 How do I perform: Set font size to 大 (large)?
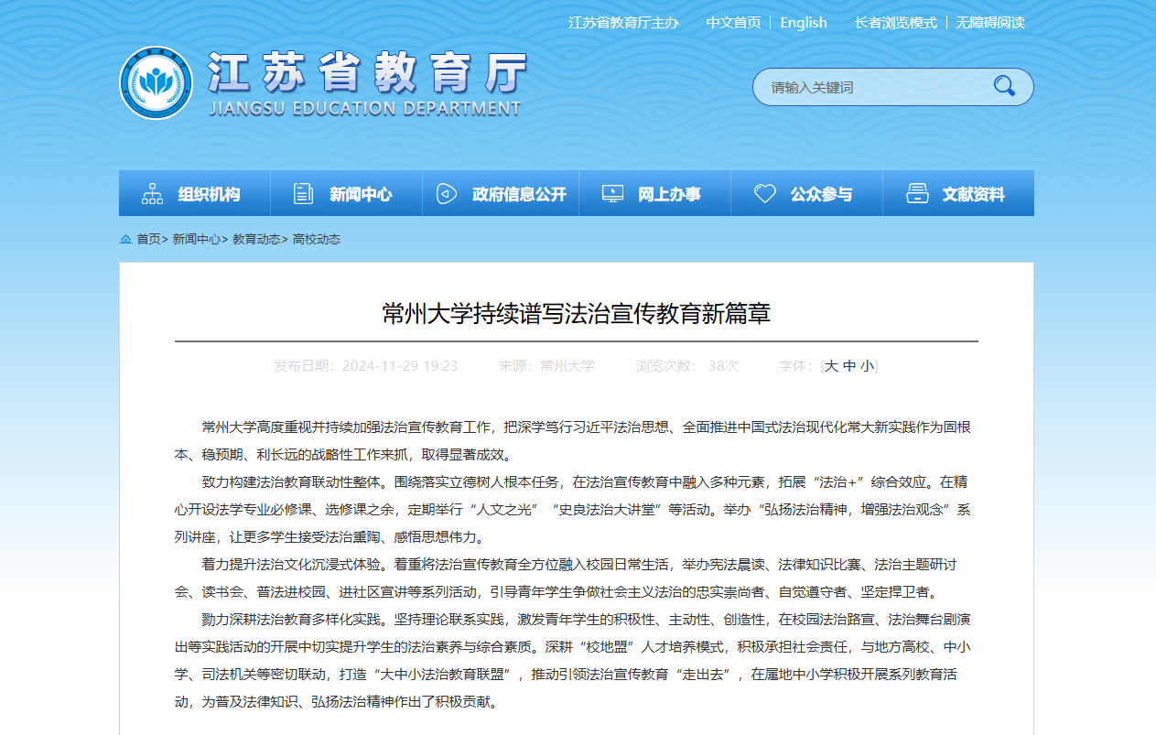coord(831,366)
